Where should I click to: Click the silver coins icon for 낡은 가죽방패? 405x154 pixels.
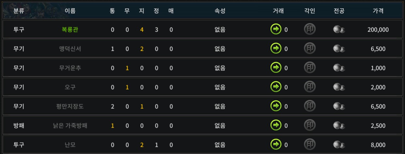339,126
